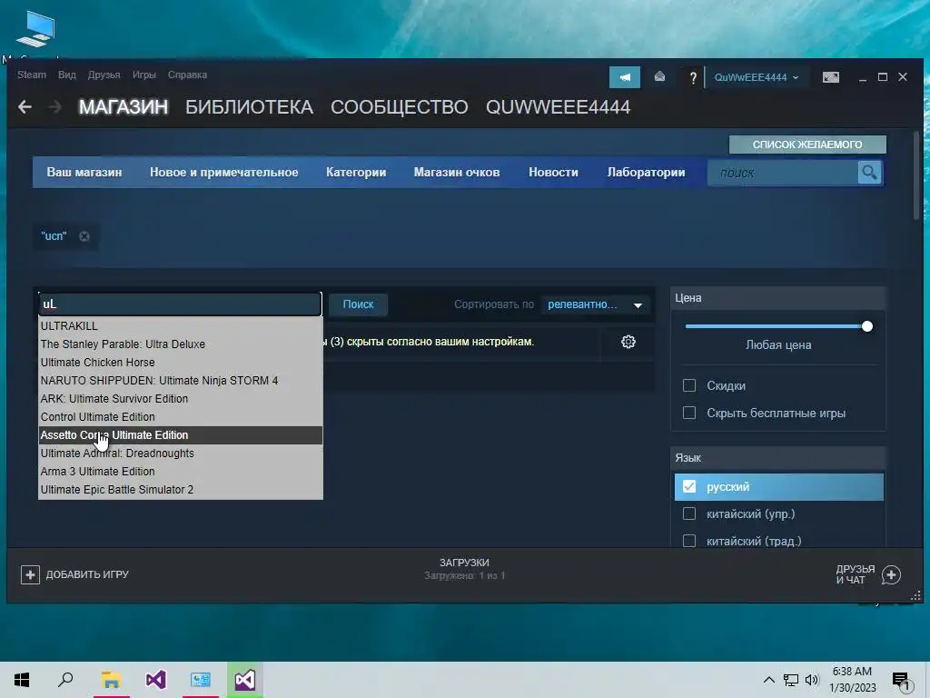Open Магазин очков link
This screenshot has width=930, height=698.
coord(457,172)
